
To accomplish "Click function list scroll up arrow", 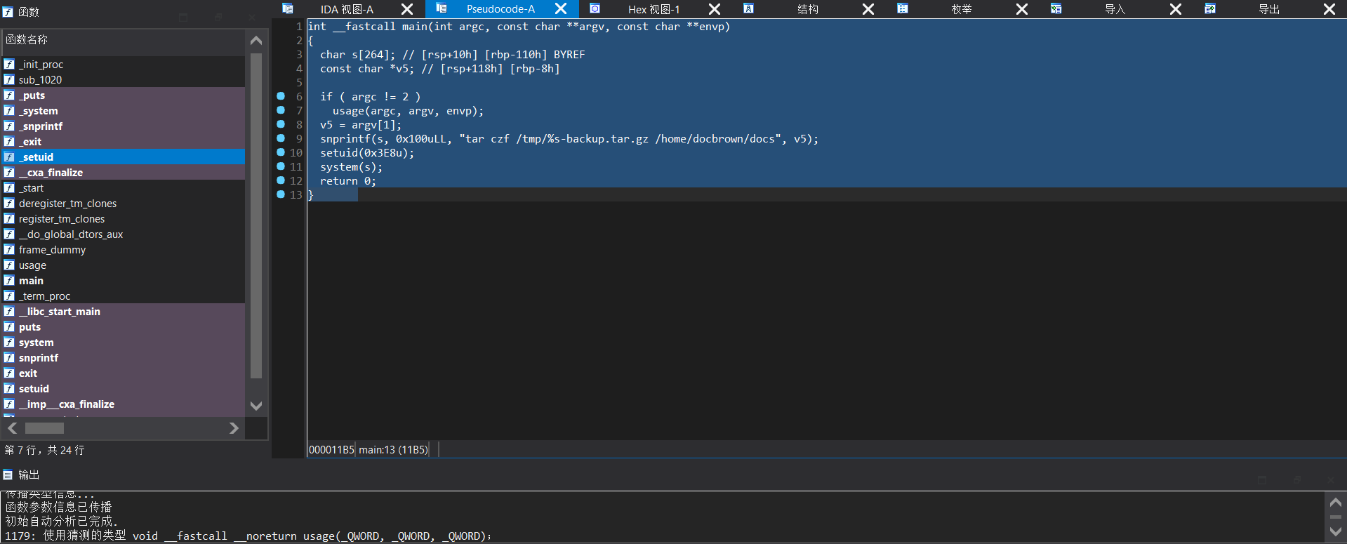I will [x=256, y=40].
